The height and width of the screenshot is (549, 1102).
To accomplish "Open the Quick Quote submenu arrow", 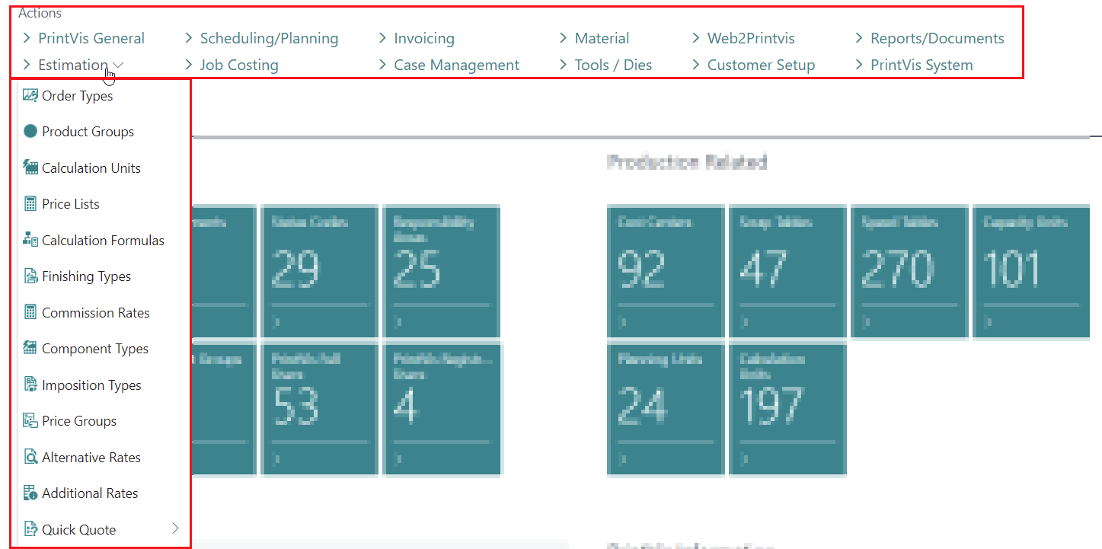I will point(175,528).
